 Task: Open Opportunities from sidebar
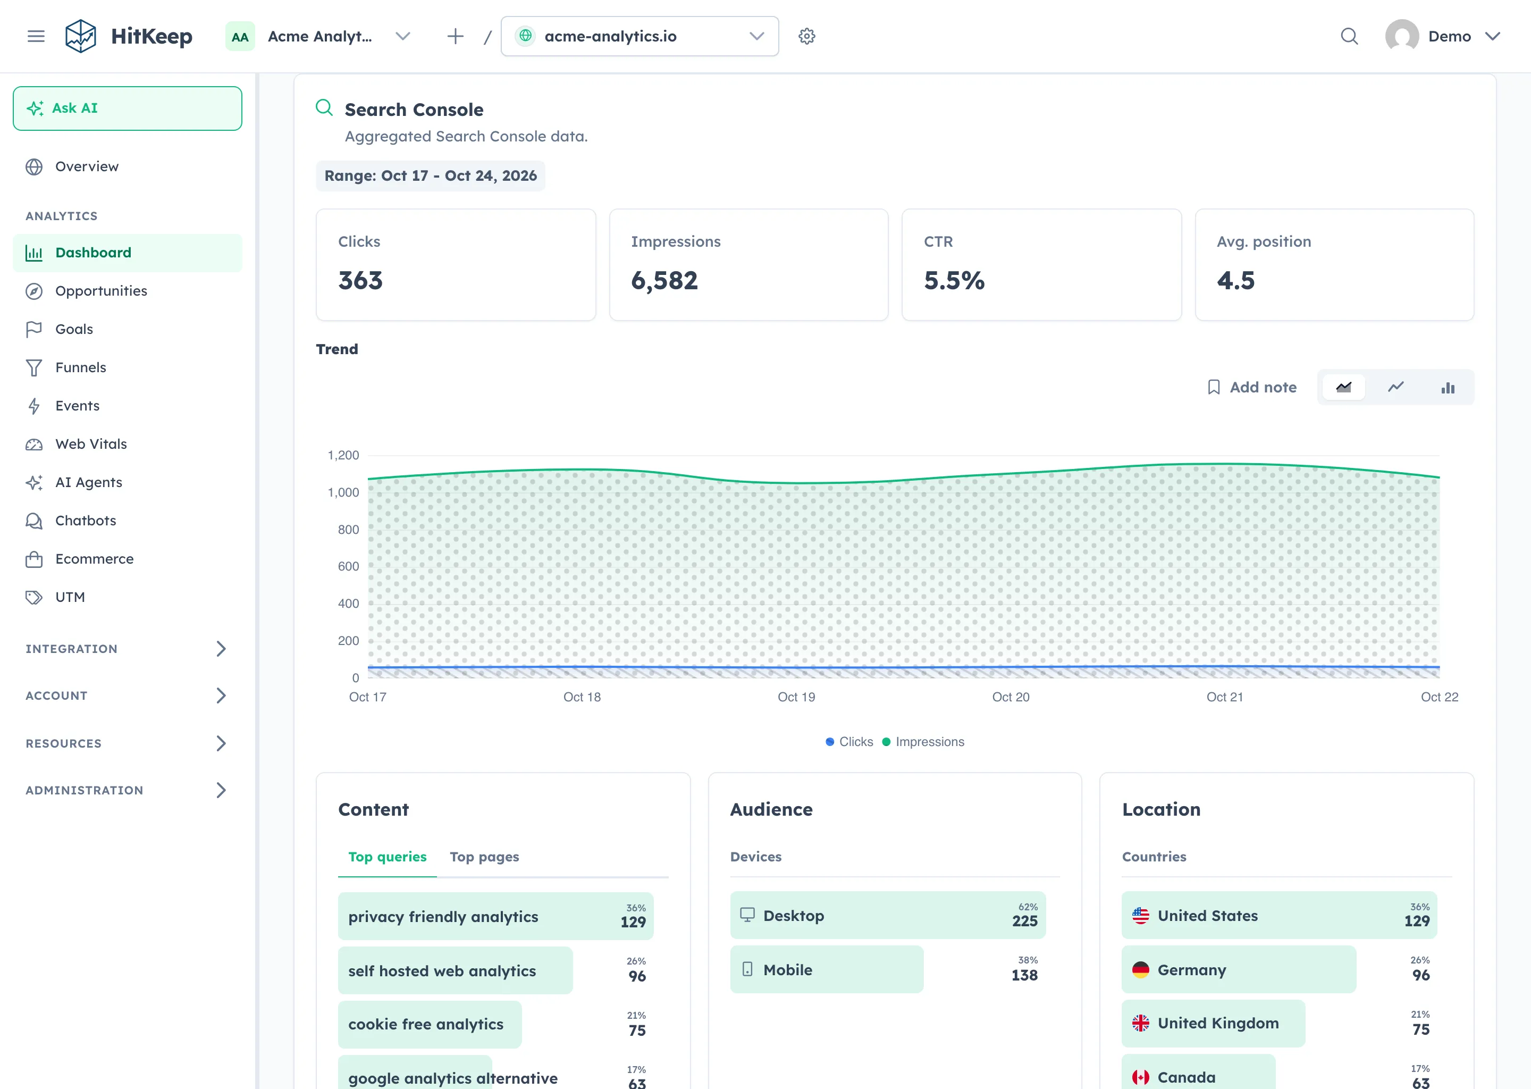(x=128, y=291)
